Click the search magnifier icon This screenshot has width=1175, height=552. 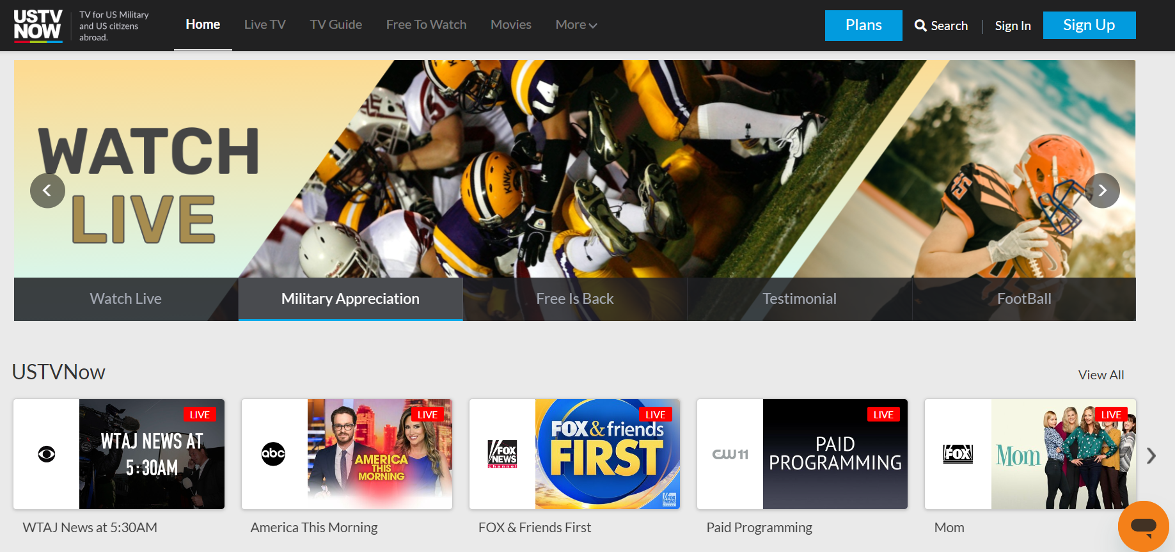[920, 26]
